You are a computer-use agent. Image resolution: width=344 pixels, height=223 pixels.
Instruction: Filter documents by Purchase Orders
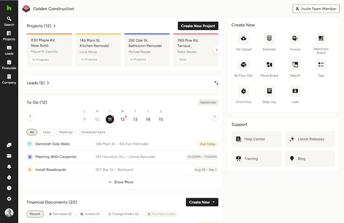click(x=161, y=214)
